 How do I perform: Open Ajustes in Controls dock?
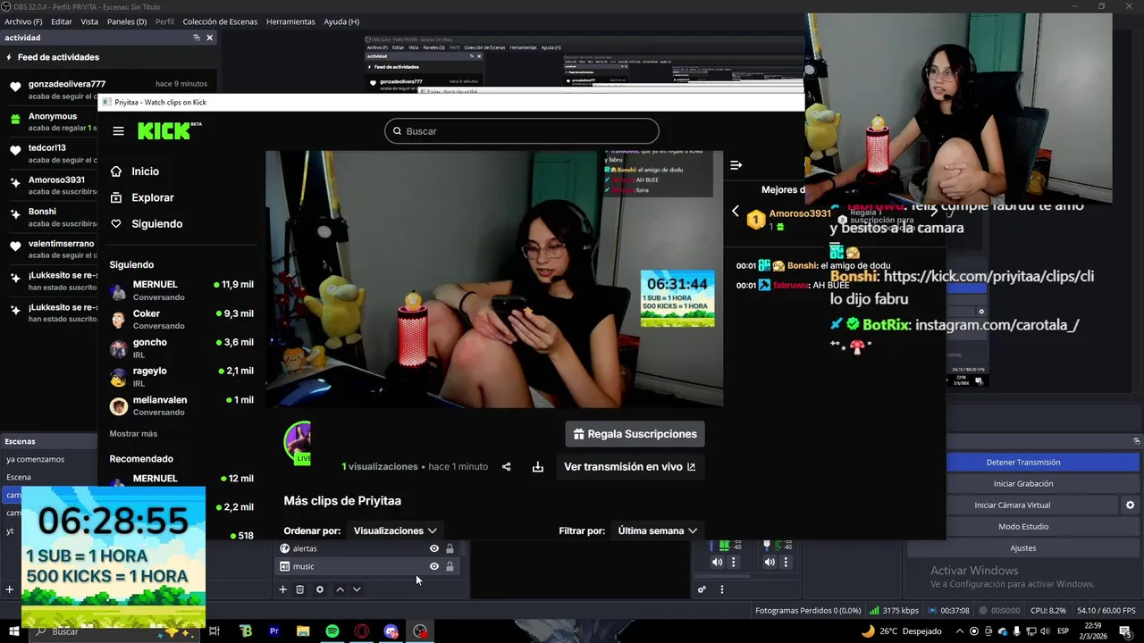click(1023, 548)
